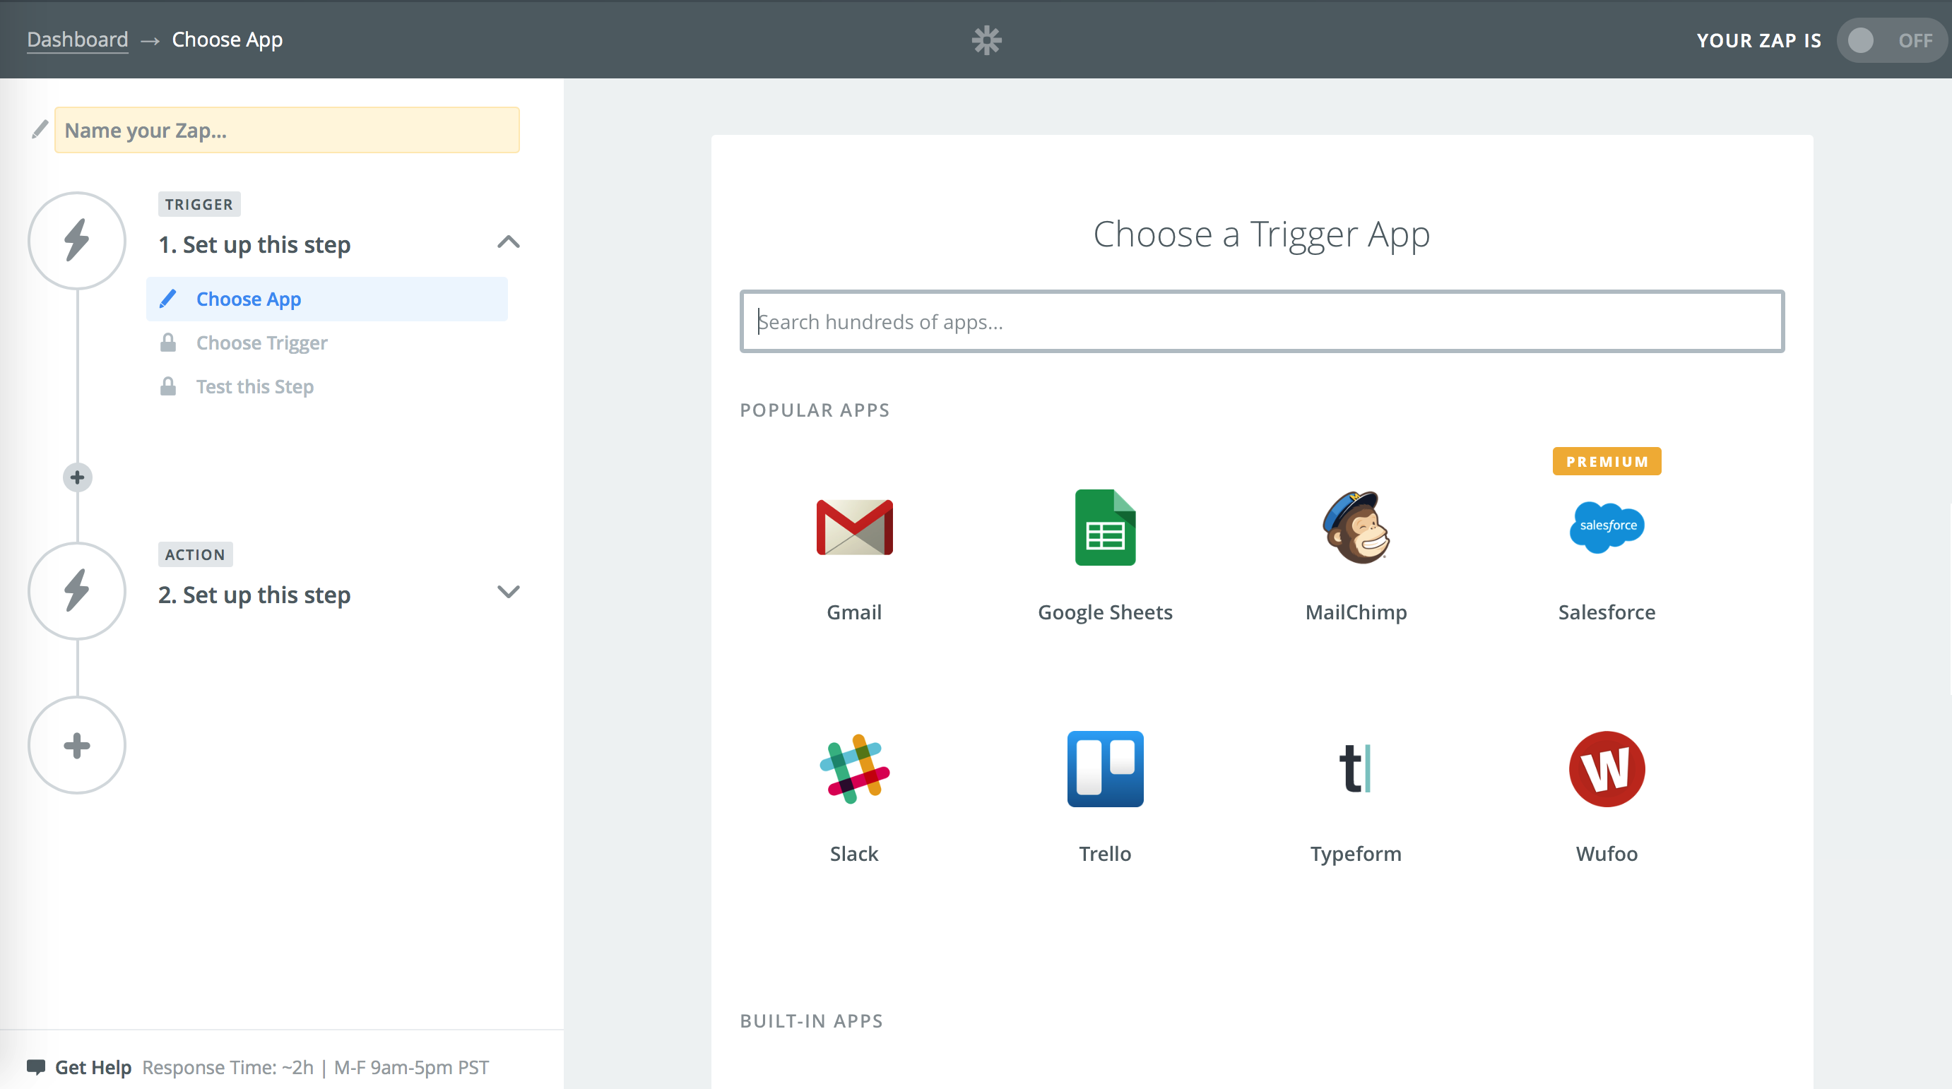The image size is (1952, 1089).
Task: Click the lock icon beside Test this Step
Action: pos(167,386)
